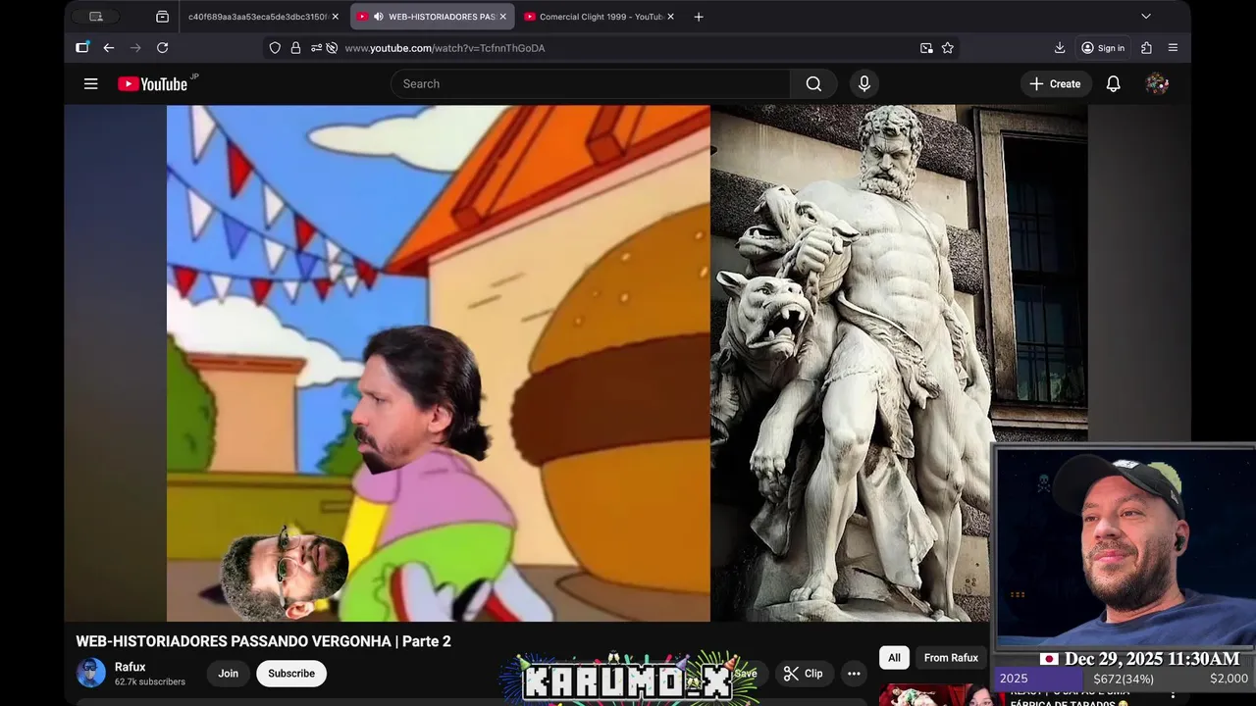
Task: Switch to WEB-HISTORIADORES tab
Action: pyautogui.click(x=432, y=17)
